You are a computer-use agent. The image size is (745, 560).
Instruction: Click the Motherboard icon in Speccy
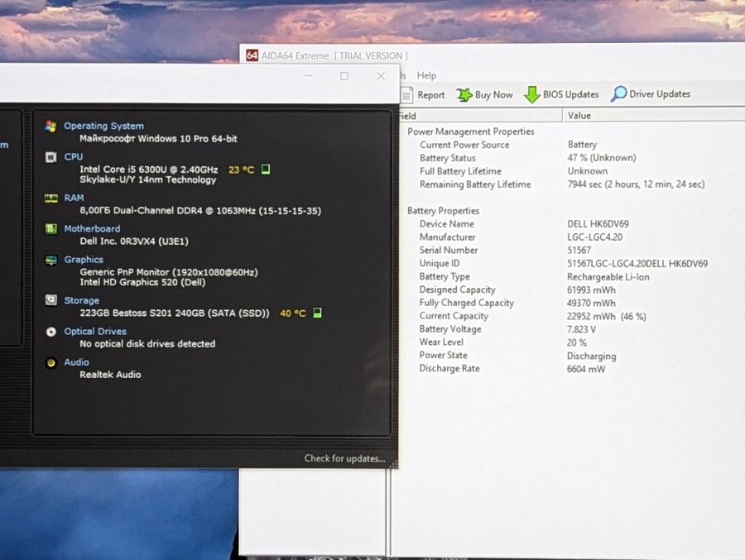pyautogui.click(x=50, y=229)
